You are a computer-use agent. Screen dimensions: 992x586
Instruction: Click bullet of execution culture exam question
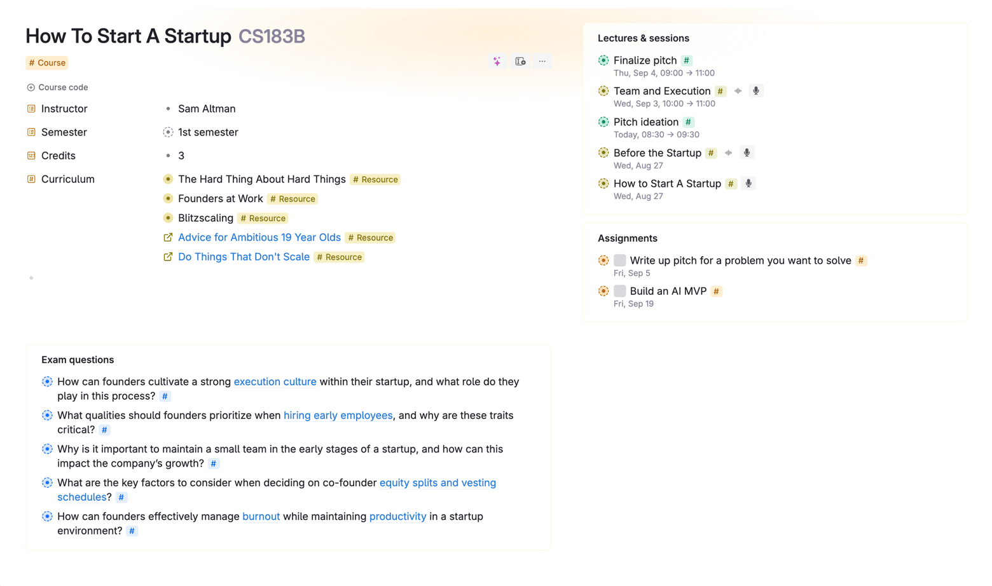click(x=47, y=382)
